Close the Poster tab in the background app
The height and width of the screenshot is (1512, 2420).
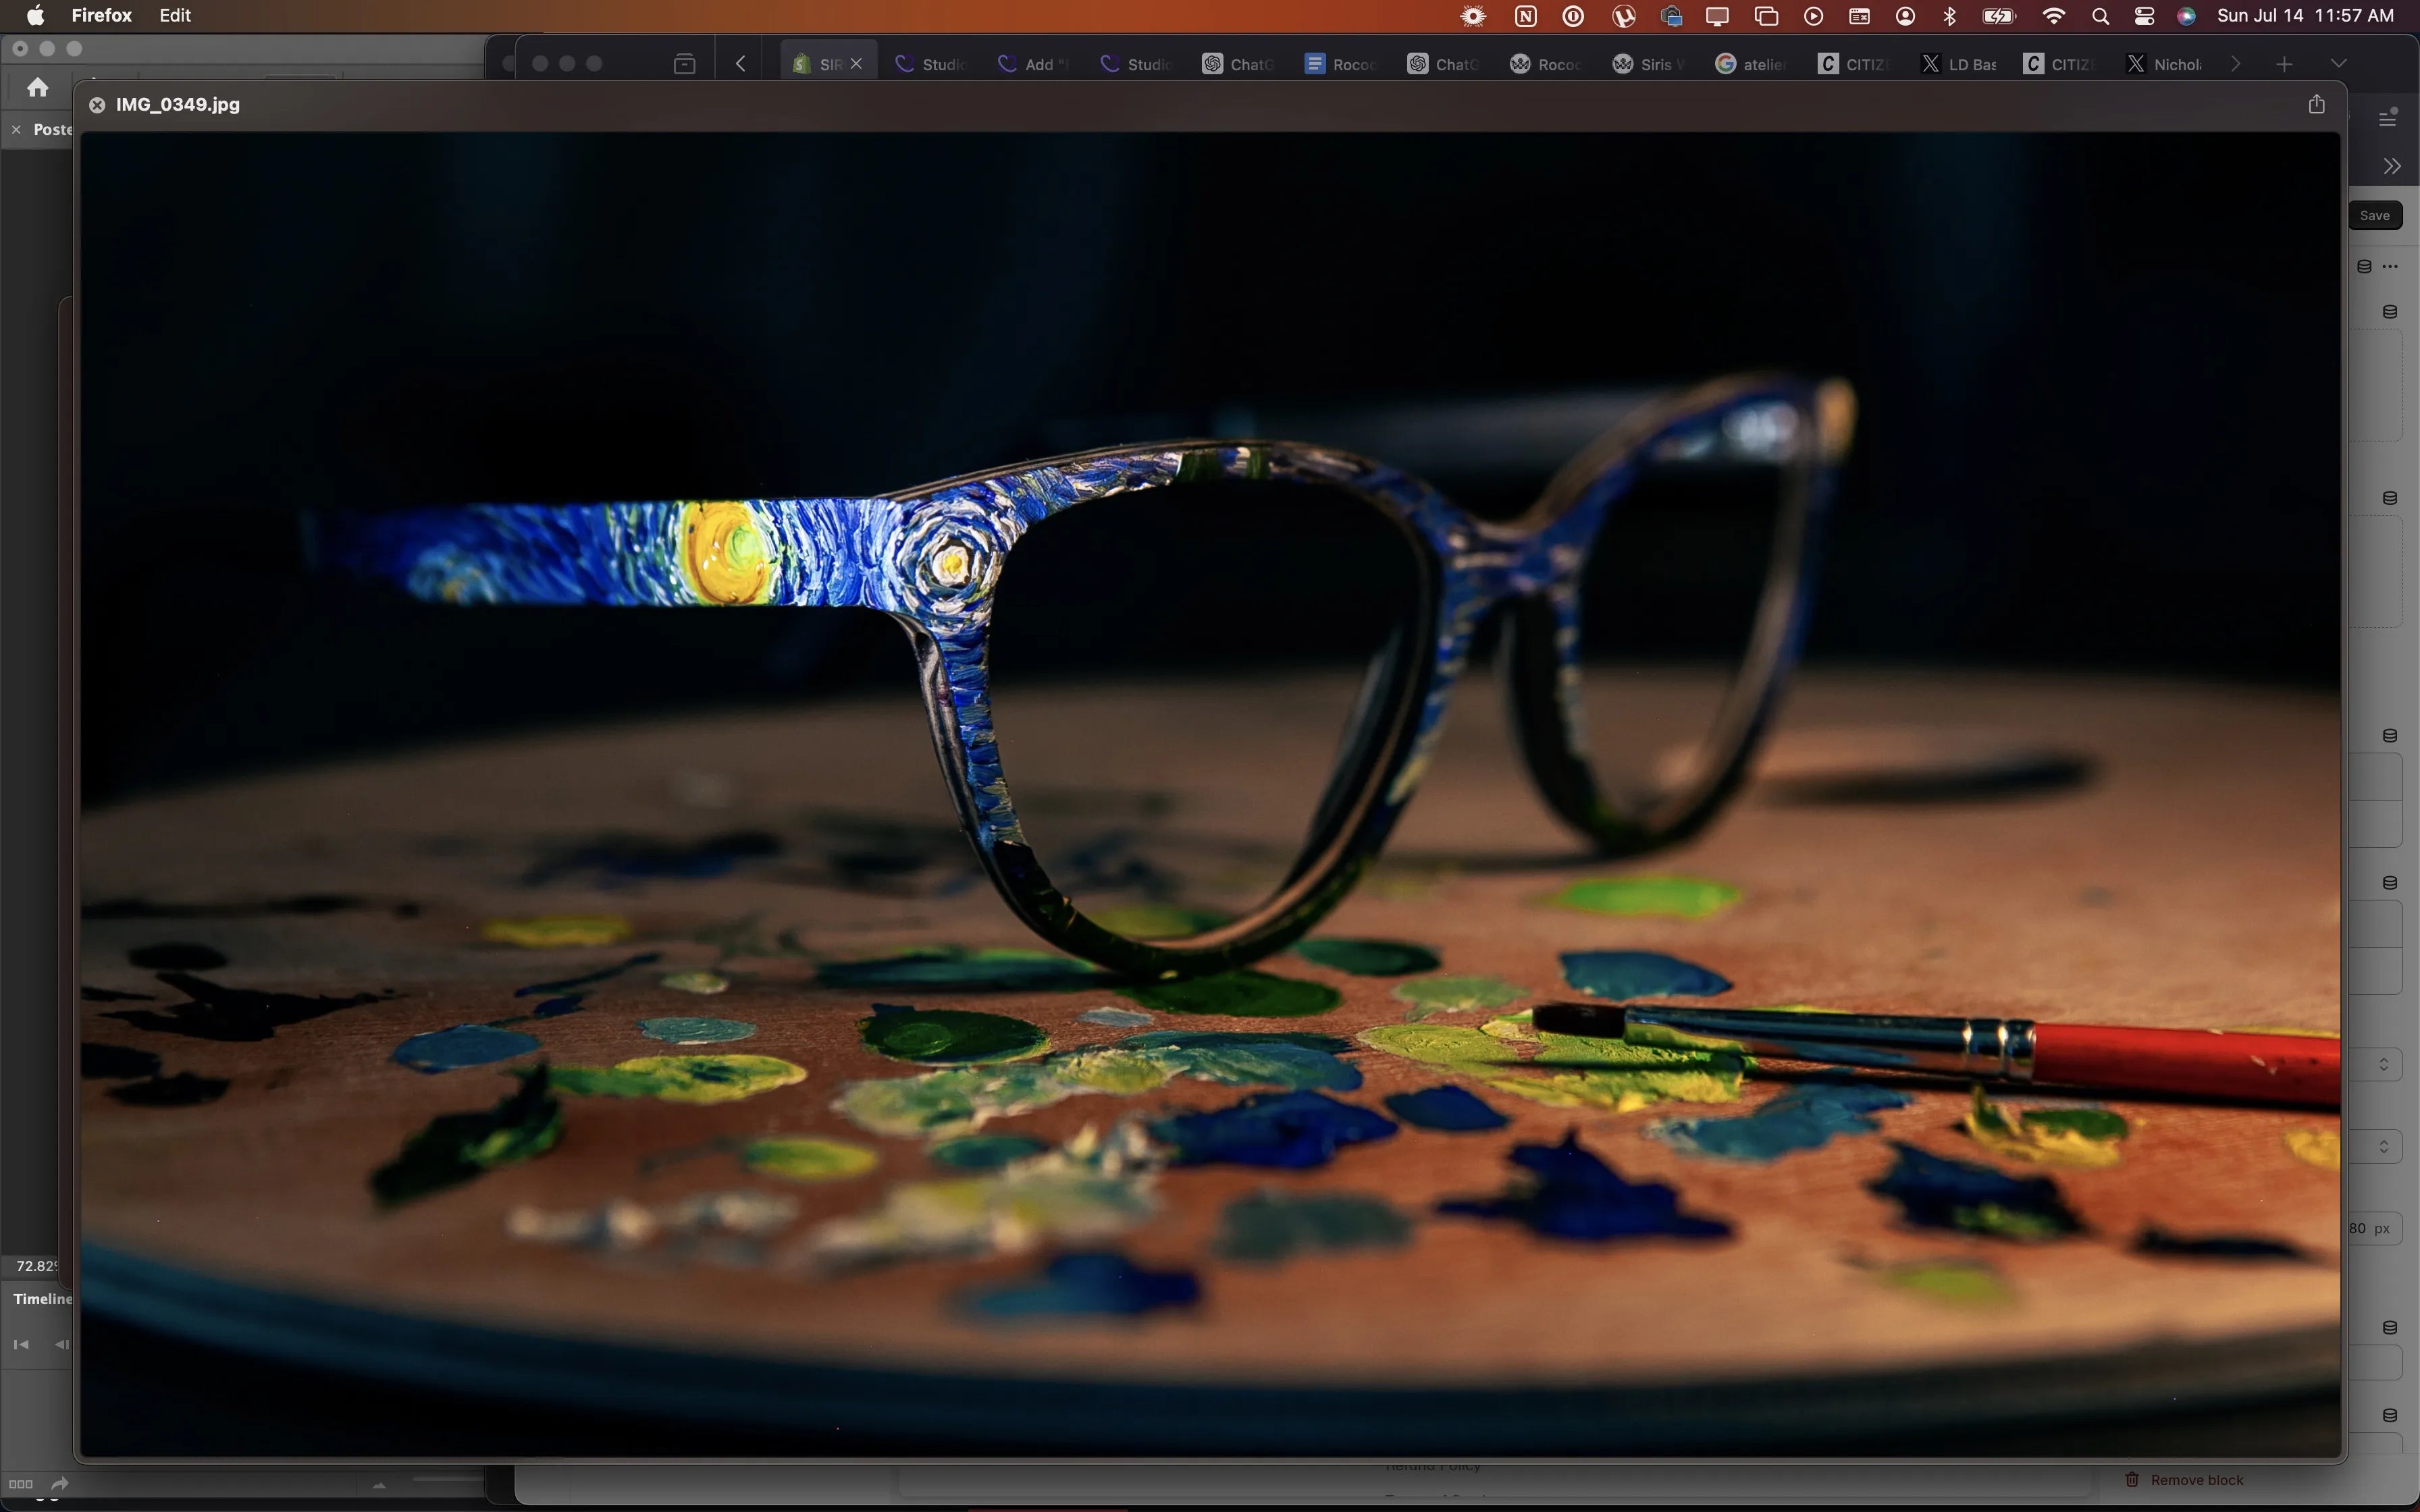coord(16,130)
